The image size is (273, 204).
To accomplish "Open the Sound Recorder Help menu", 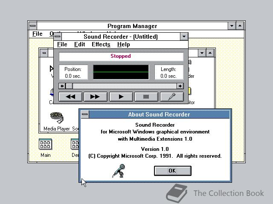I will (x=123, y=44).
